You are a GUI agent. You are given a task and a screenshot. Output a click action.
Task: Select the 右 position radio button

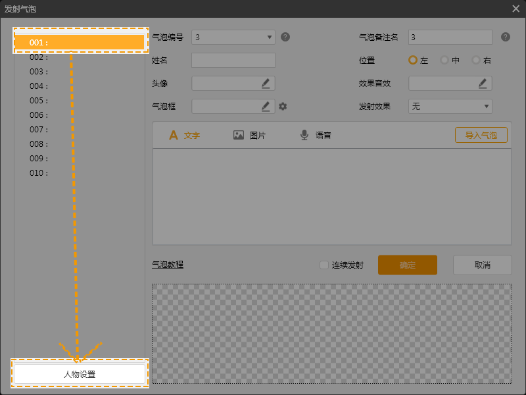coord(476,60)
